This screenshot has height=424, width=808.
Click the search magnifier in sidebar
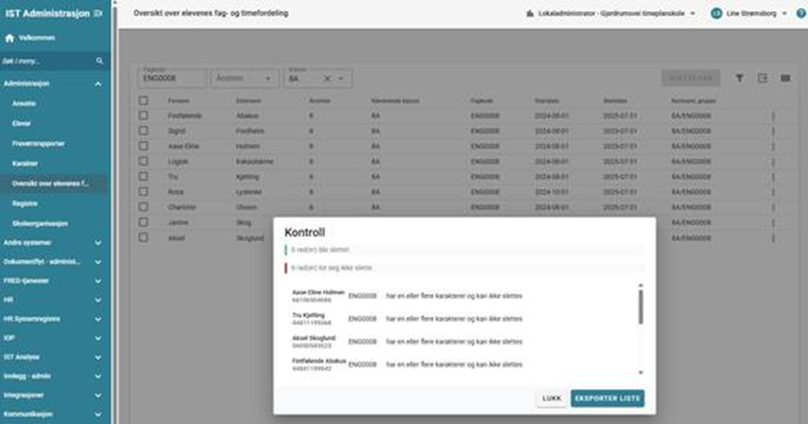point(100,61)
